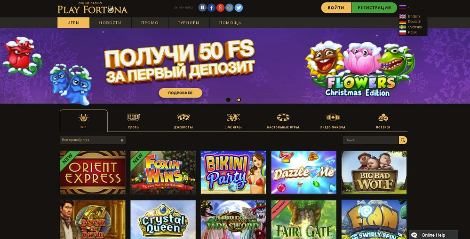Open the НОВОСТИ menu item
Viewport: 470px width, 239px height.
pyautogui.click(x=110, y=23)
